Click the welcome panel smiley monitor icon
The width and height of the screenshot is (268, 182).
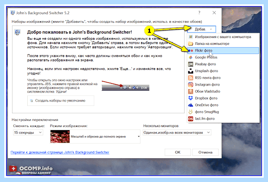[x=17, y=32]
